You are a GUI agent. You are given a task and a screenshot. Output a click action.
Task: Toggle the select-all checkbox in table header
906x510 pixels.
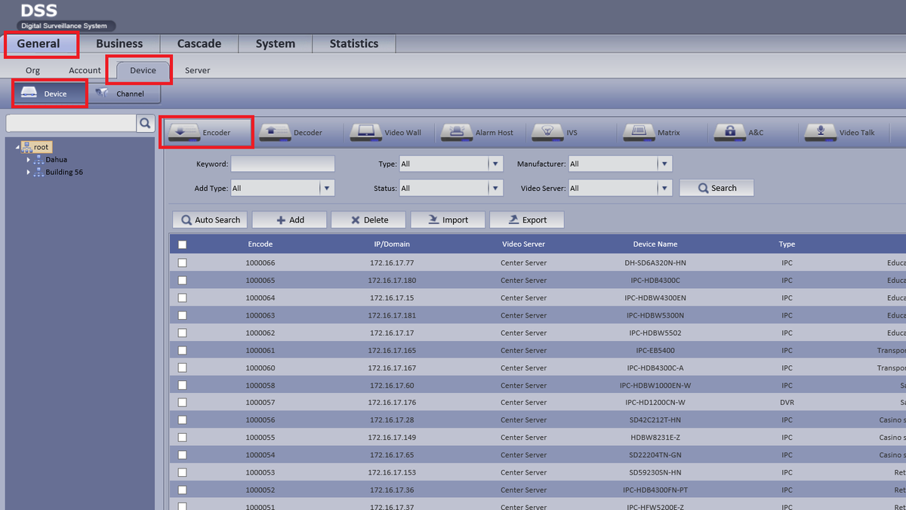[182, 244]
